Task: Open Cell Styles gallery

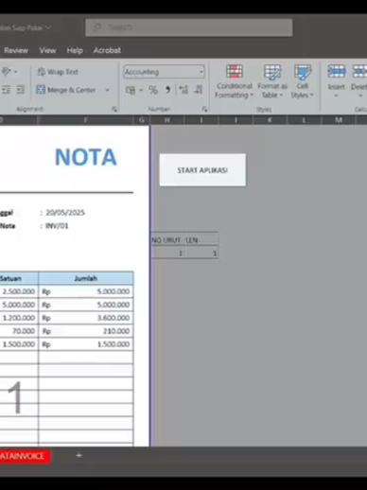Action: (x=303, y=81)
